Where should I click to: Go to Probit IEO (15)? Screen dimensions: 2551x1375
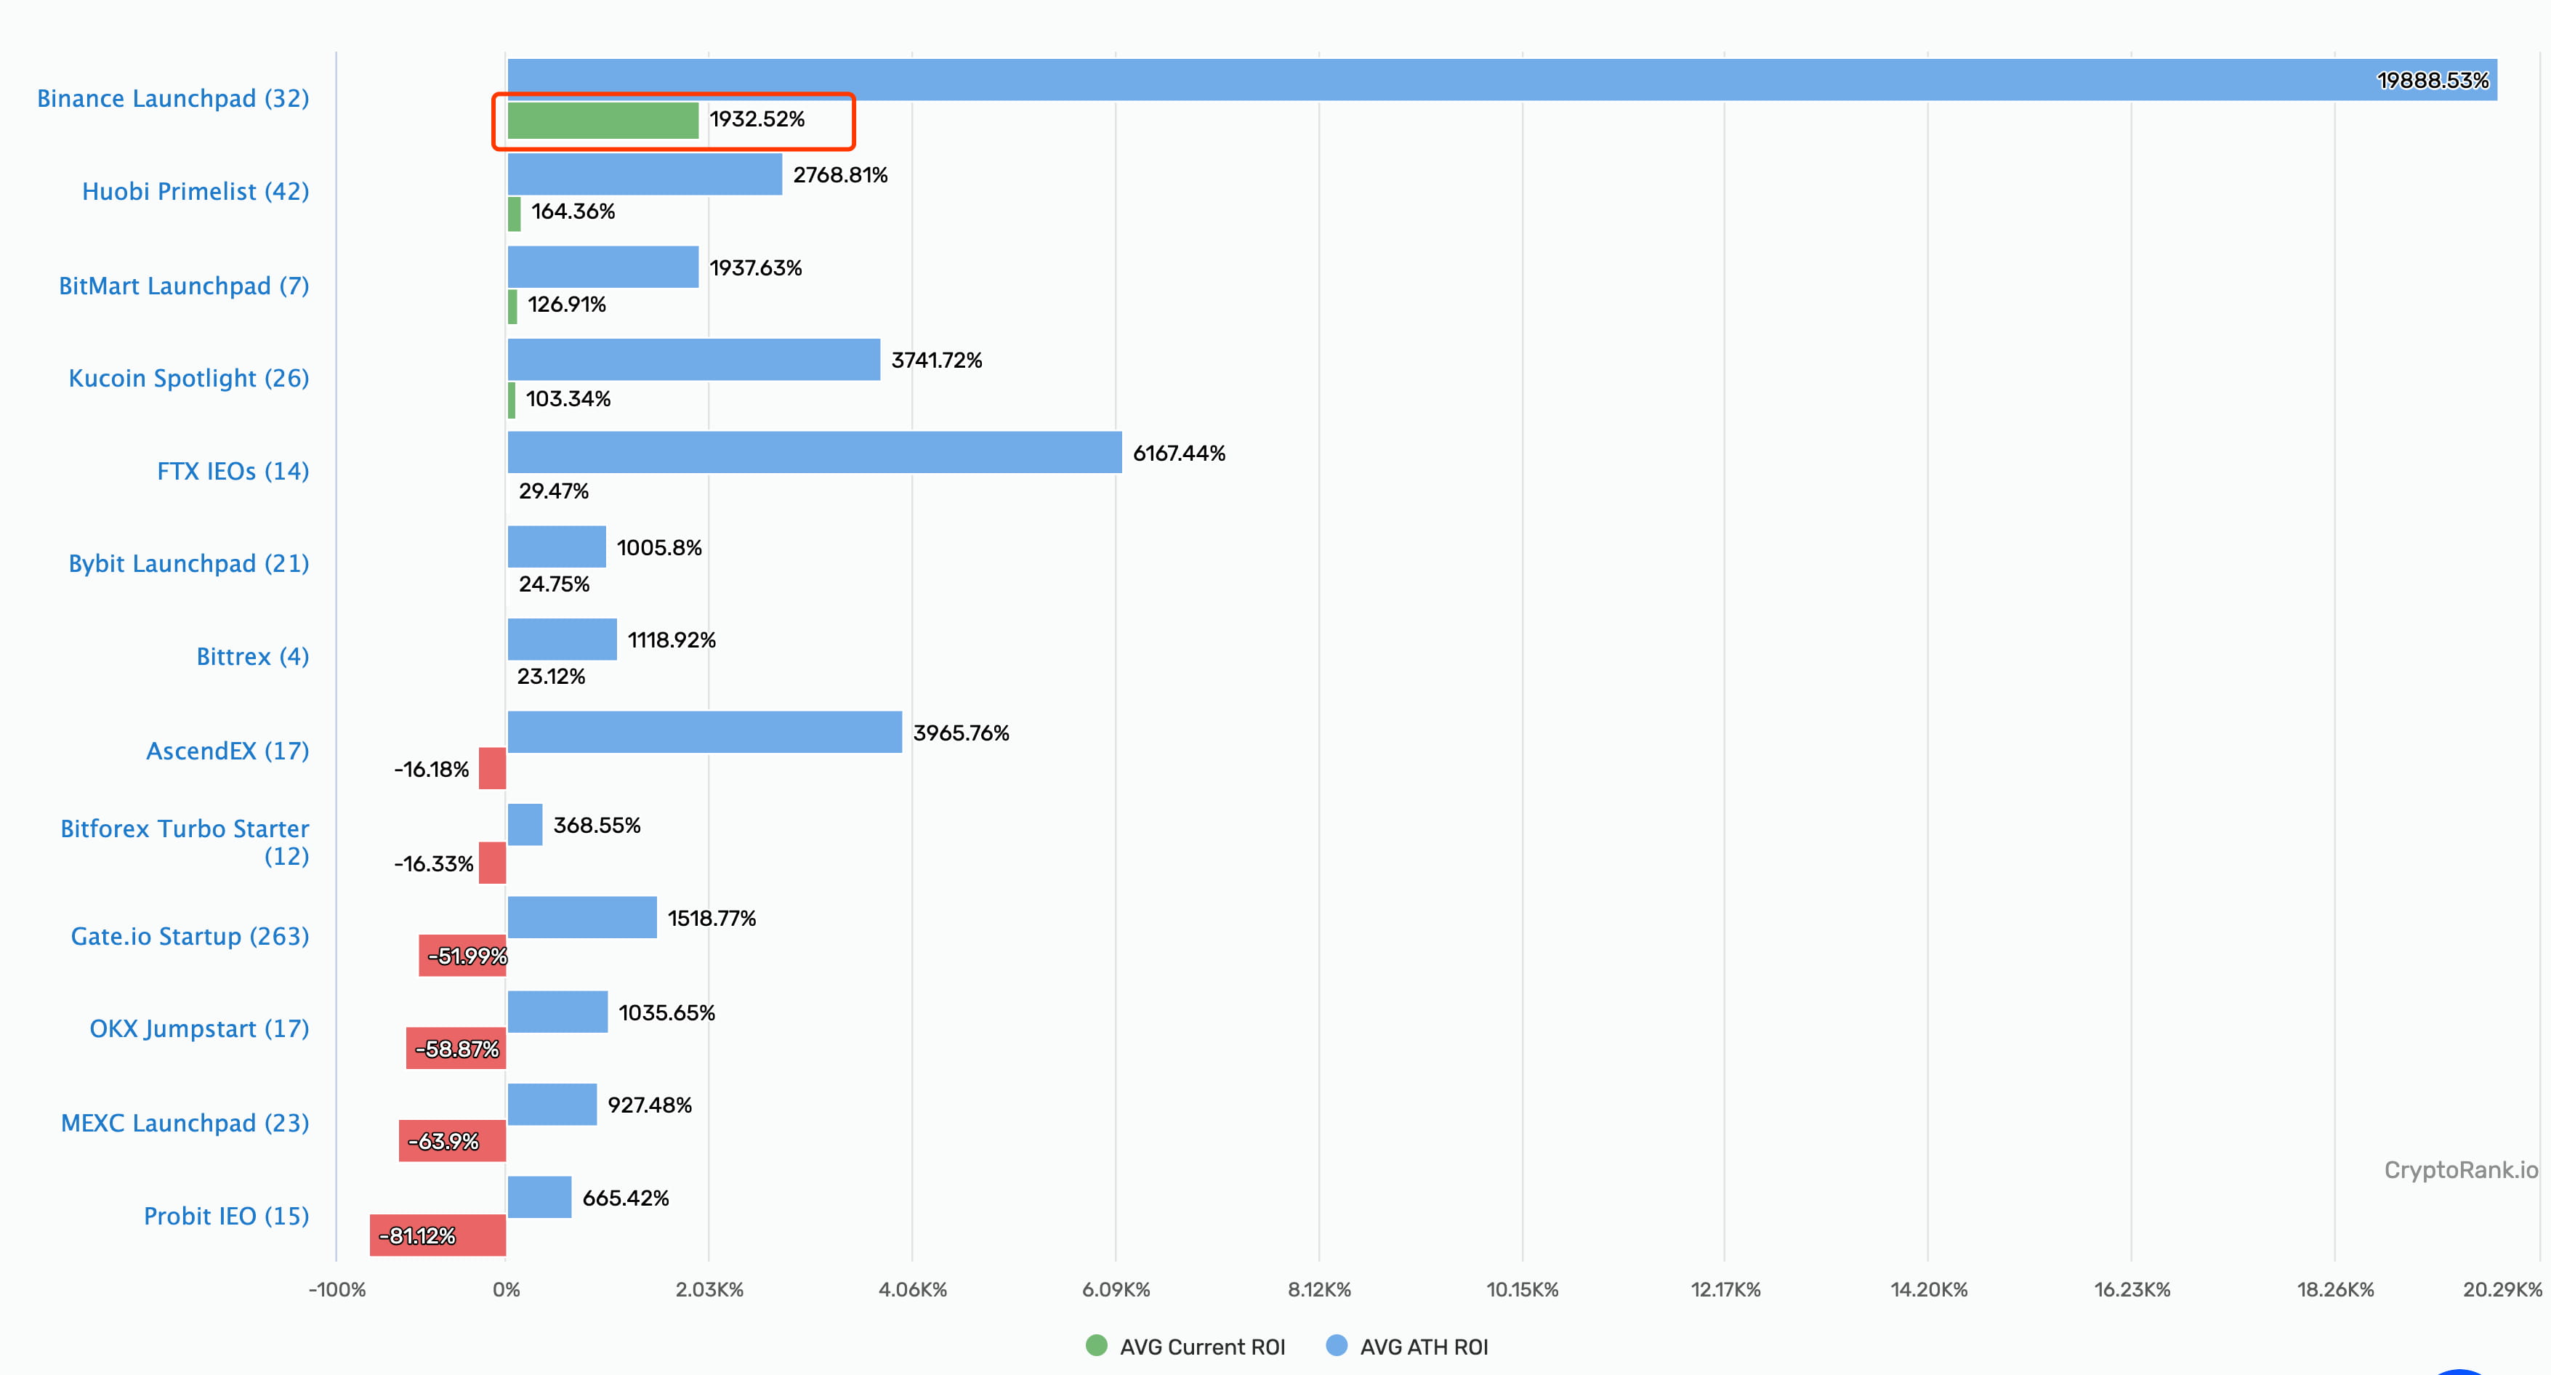coord(227,1216)
